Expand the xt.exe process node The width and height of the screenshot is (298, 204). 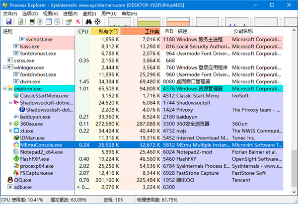[10, 131]
